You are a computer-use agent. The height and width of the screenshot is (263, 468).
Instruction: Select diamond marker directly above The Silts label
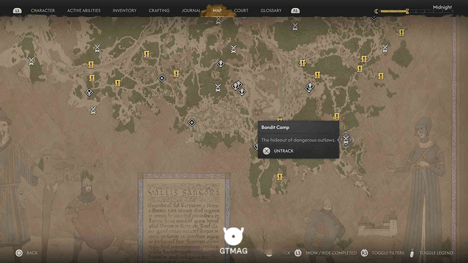tap(162, 78)
